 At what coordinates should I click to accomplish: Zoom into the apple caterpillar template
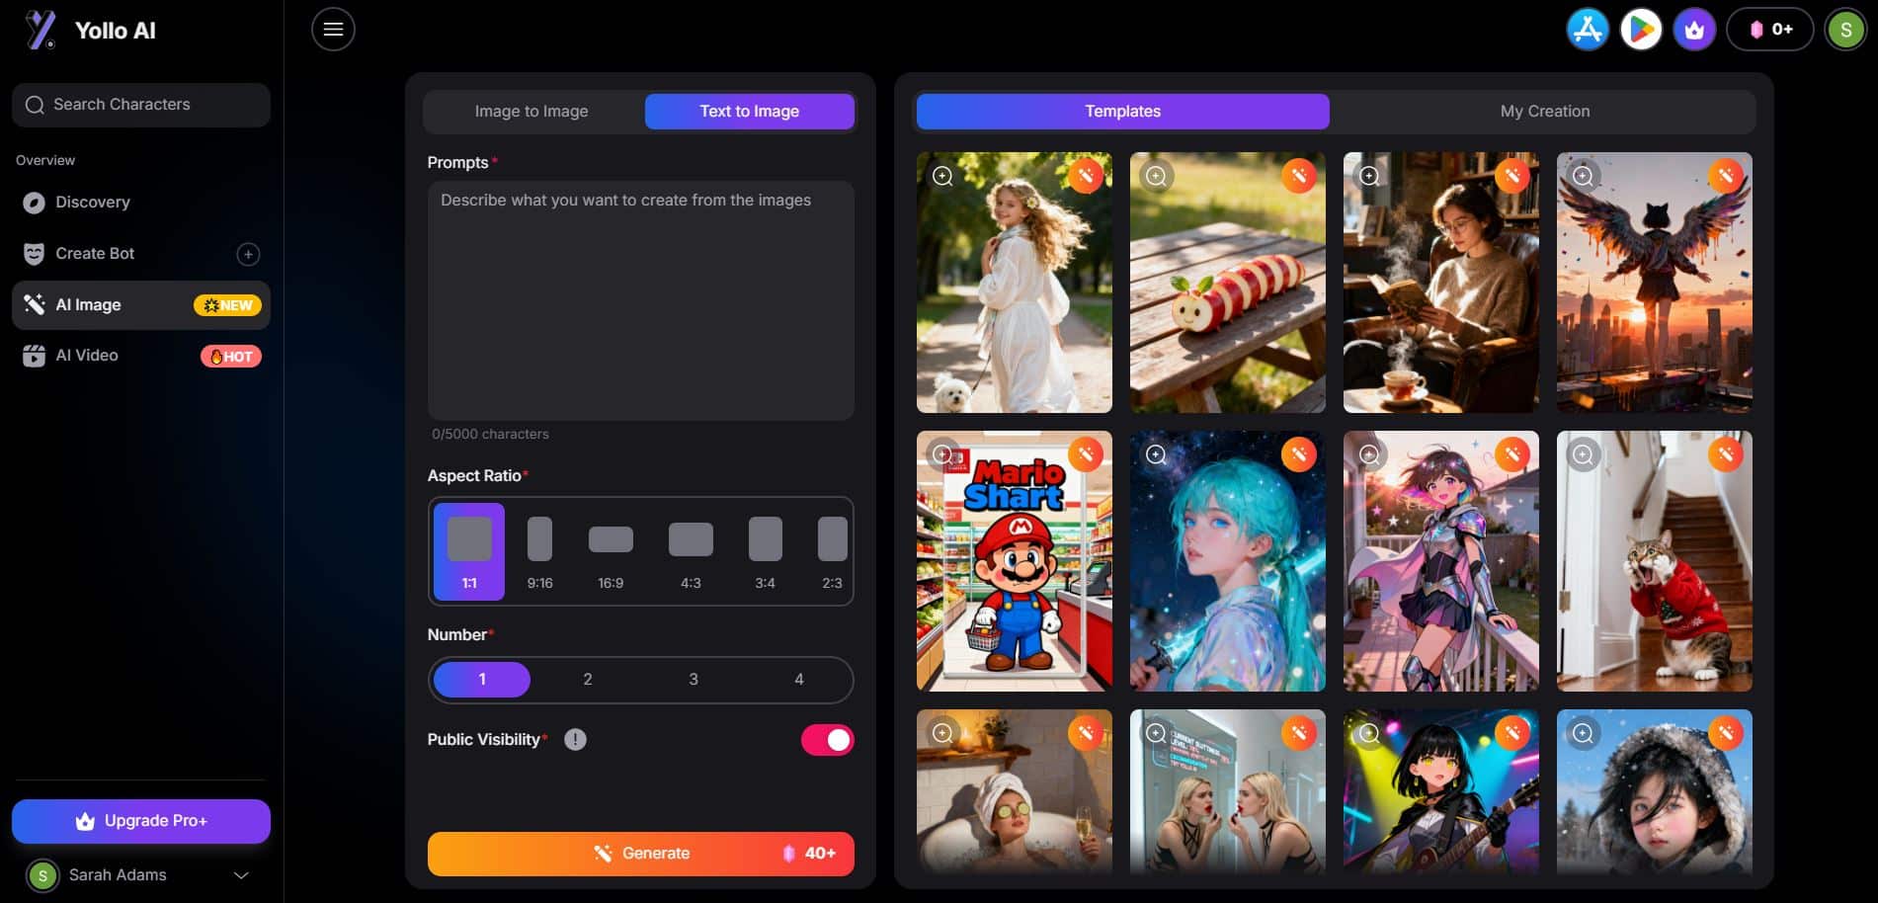pyautogui.click(x=1157, y=176)
